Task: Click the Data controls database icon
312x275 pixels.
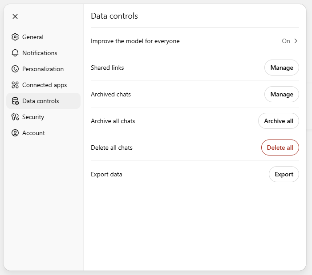Action: [x=15, y=101]
